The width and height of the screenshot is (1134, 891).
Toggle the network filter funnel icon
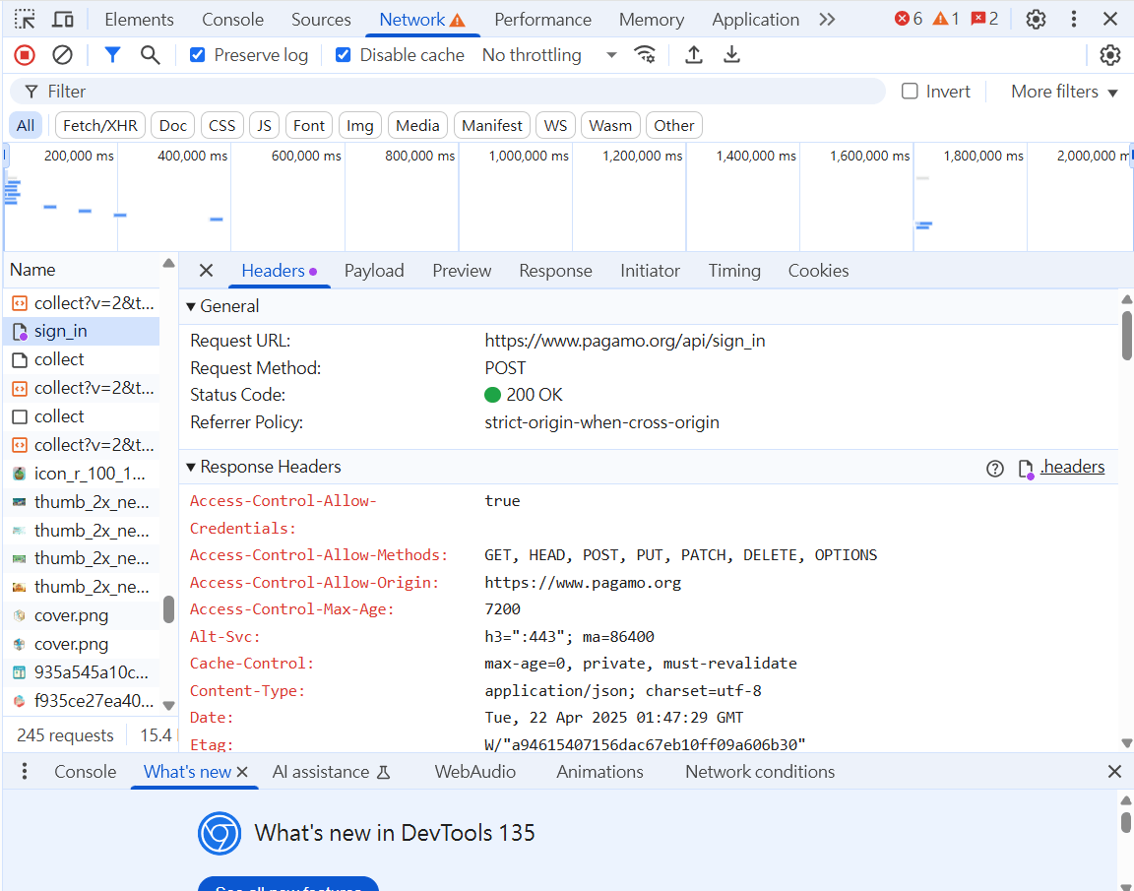112,55
